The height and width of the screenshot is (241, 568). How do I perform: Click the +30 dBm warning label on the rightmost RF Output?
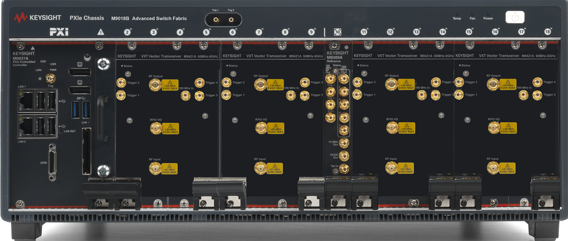(x=508, y=84)
